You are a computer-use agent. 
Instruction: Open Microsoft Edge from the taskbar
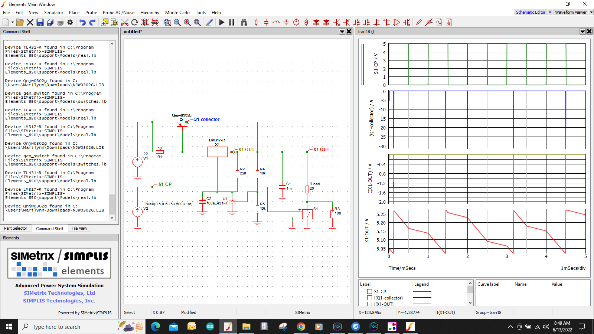coord(156,327)
